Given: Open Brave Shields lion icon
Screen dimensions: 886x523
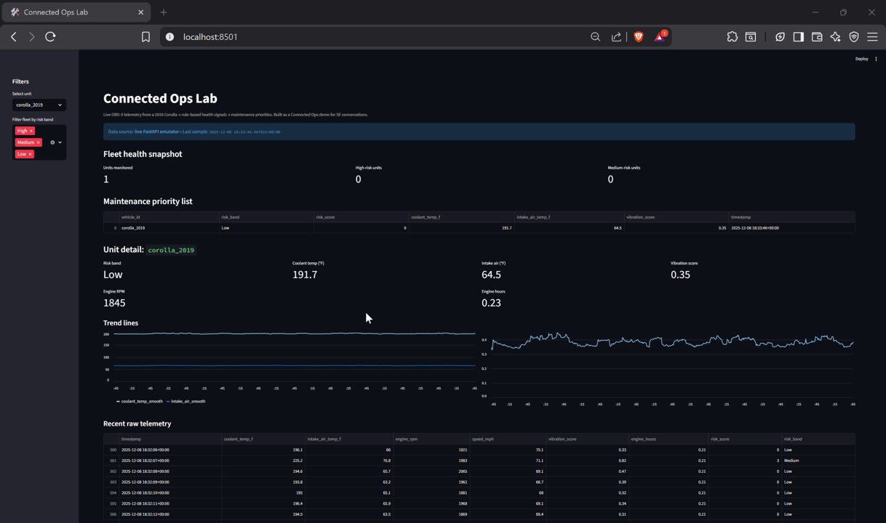Looking at the screenshot, I should 639,37.
